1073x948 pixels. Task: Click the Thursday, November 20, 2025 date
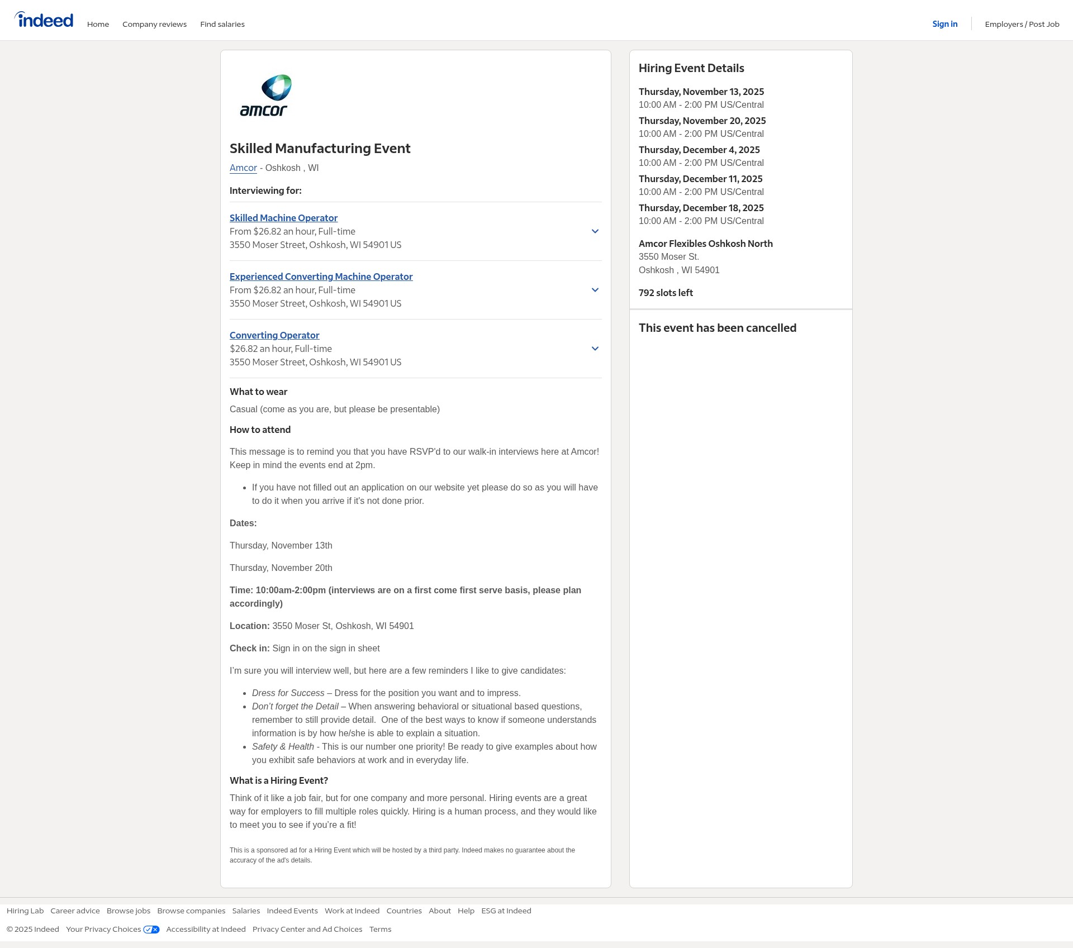pyautogui.click(x=702, y=121)
